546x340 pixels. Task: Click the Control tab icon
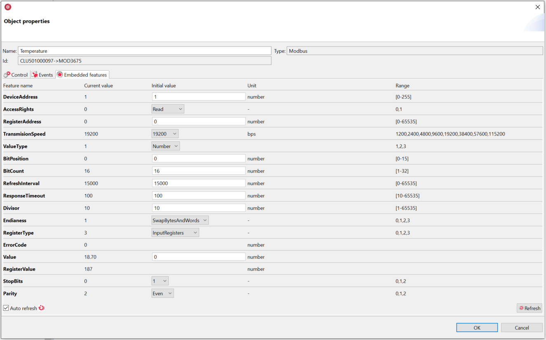(7, 75)
